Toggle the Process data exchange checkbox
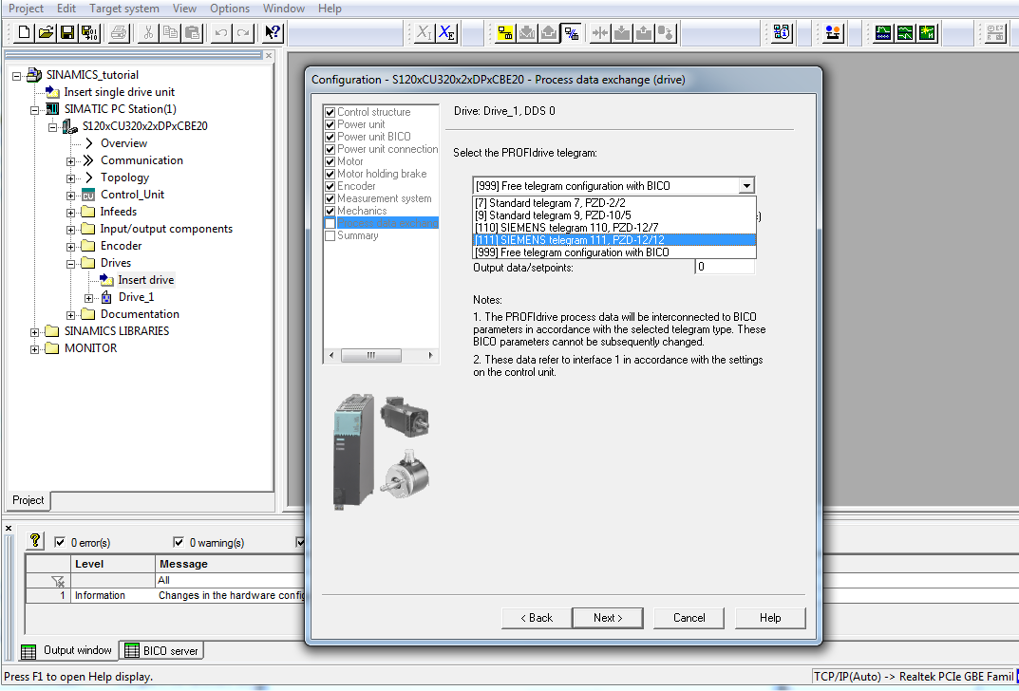 coord(330,223)
